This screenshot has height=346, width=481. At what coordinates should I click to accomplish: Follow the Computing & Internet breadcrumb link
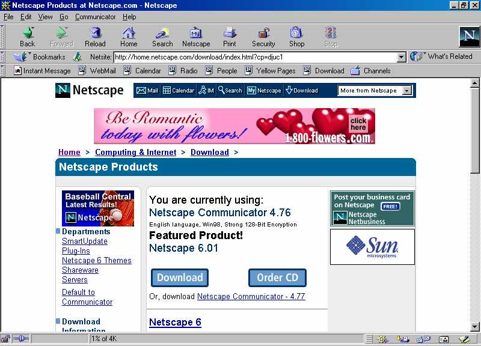coord(136,153)
